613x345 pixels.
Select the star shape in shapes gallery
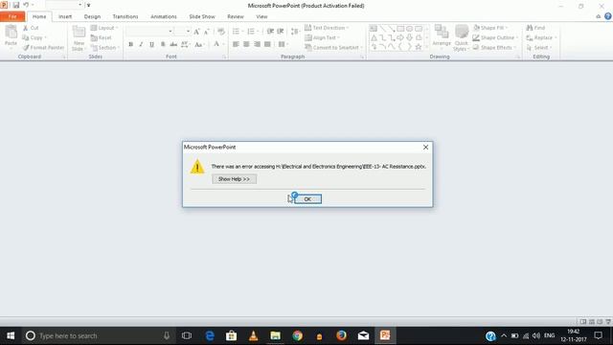419,47
